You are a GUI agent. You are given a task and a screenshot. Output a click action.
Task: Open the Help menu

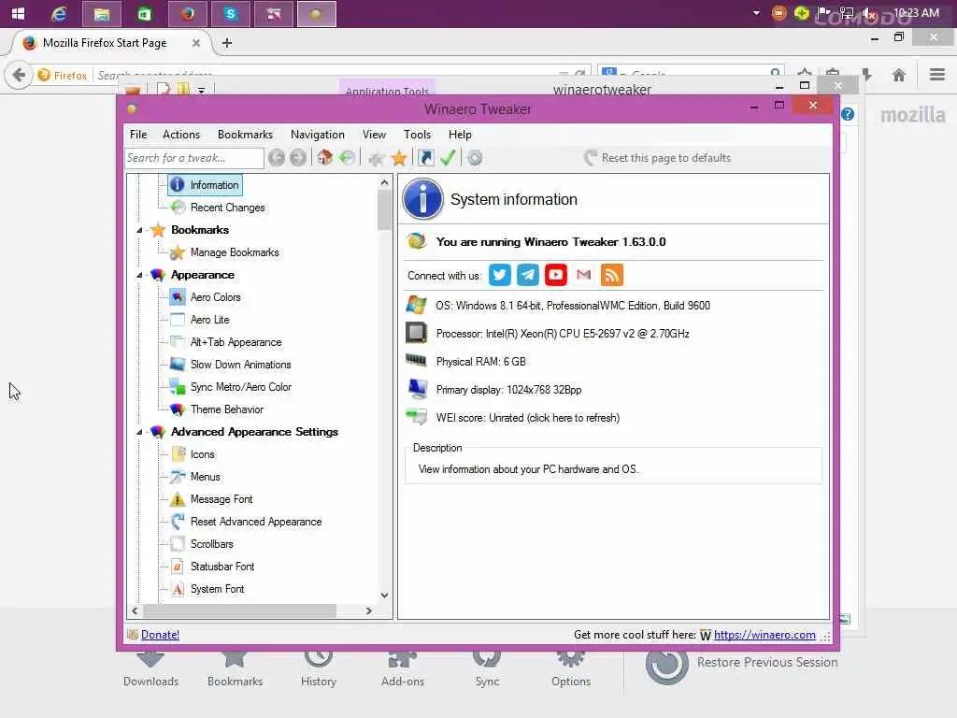pos(460,135)
